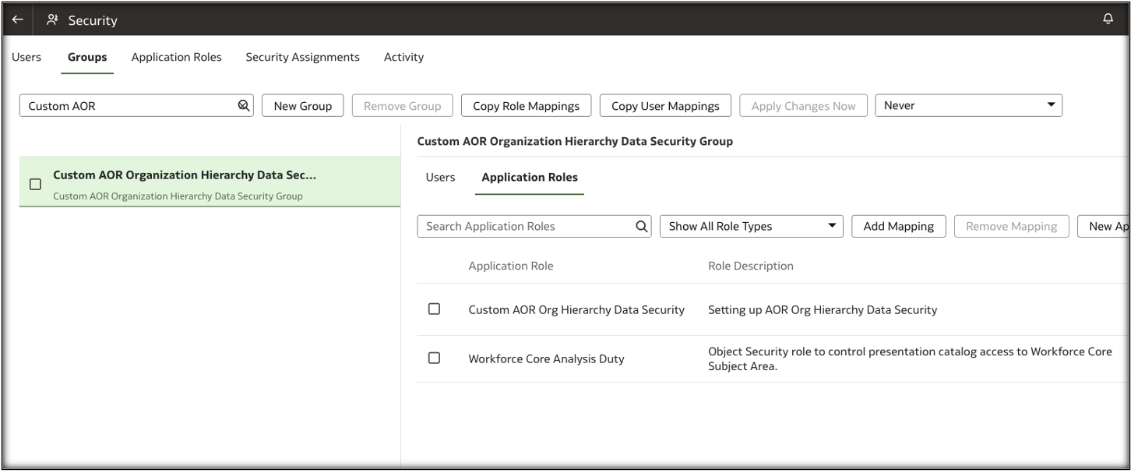The width and height of the screenshot is (1131, 473).
Task: Open the Activity tab
Action: coord(403,57)
